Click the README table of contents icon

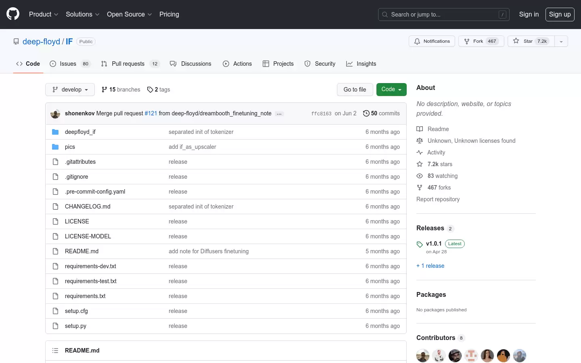[x=55, y=350]
